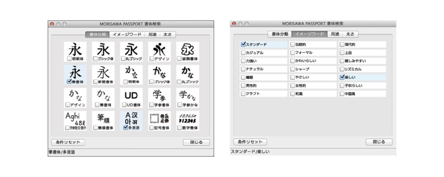Uncheck the 筆書体 checkbox under brush 永
444x177 pixels.
(69, 82)
